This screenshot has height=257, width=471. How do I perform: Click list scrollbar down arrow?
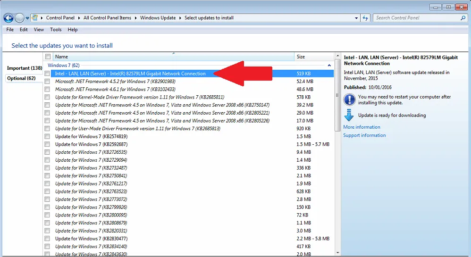click(337, 253)
